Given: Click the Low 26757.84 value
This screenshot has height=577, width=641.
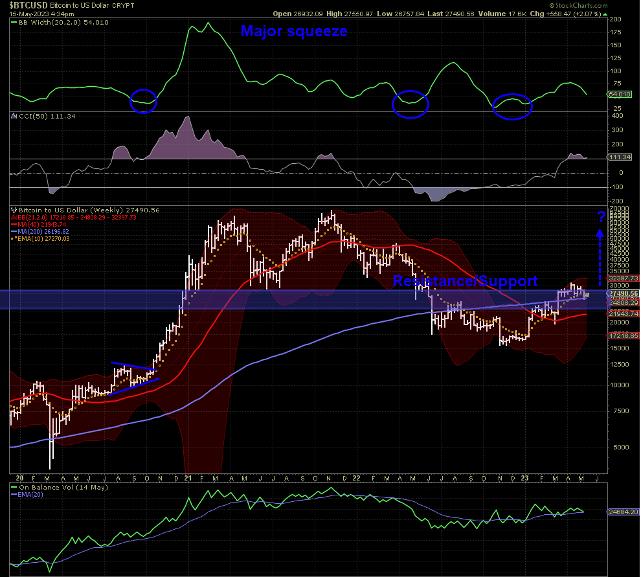Looking at the screenshot, I should (401, 14).
